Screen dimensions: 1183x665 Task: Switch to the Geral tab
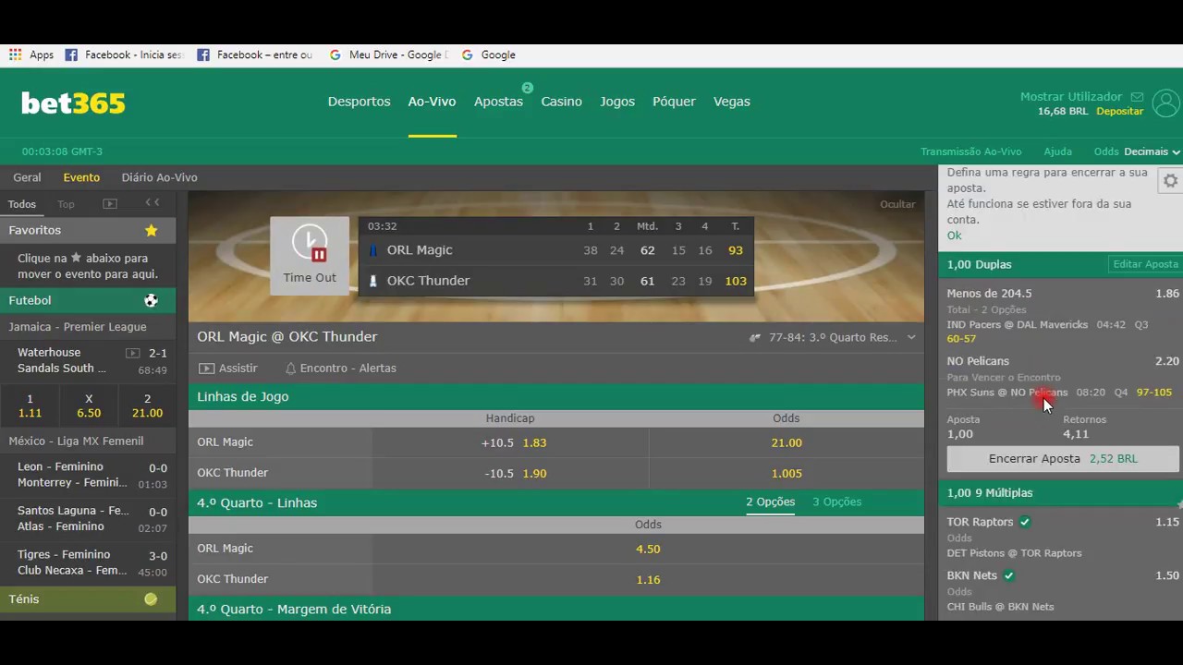[x=27, y=177]
